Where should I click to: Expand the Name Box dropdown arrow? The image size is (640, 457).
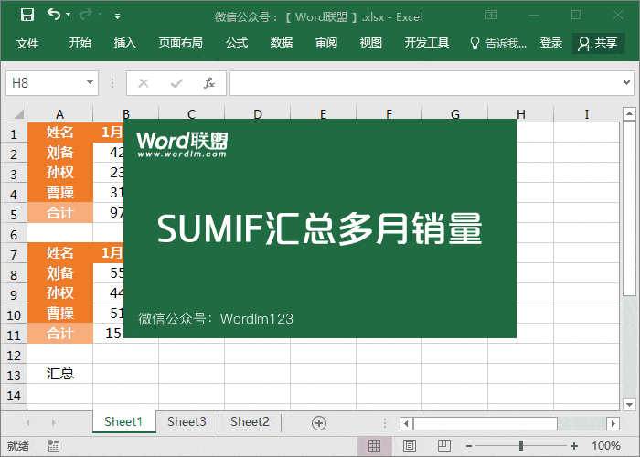pyautogui.click(x=91, y=83)
